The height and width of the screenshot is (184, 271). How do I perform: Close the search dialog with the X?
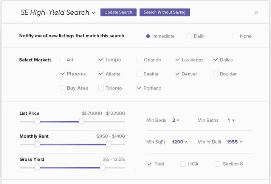click(256, 12)
